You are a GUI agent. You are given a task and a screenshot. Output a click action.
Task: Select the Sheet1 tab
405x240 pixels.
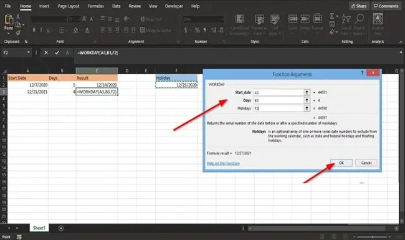[39, 228]
